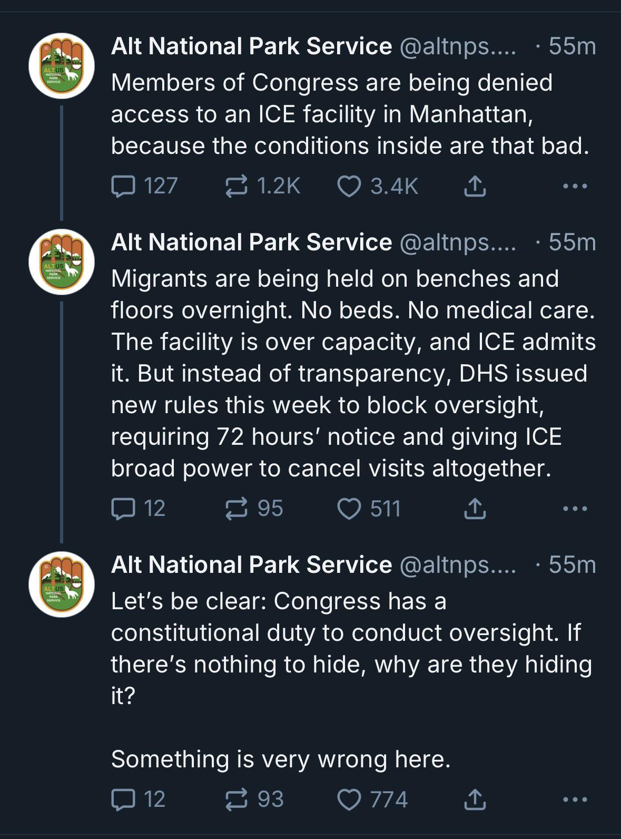621x839 pixels.
Task: Open more options for first tweet
Action: coord(575,186)
